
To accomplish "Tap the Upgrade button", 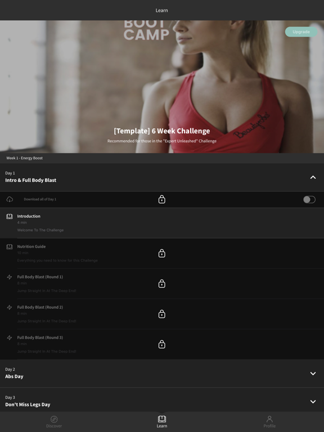I will point(301,31).
